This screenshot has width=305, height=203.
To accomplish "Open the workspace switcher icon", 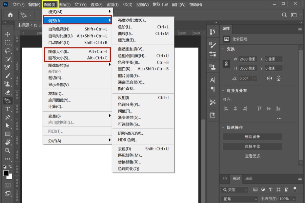I will point(294,15).
